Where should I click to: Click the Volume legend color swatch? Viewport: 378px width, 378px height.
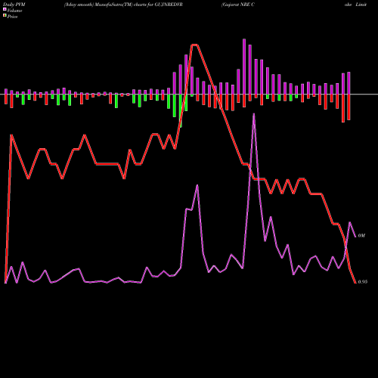point(5,9)
